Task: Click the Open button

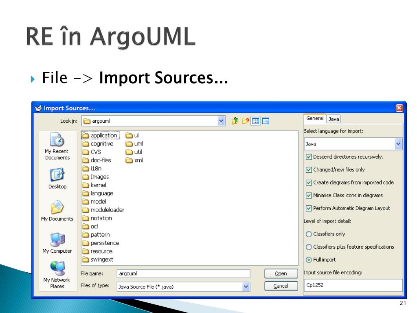Action: click(281, 273)
